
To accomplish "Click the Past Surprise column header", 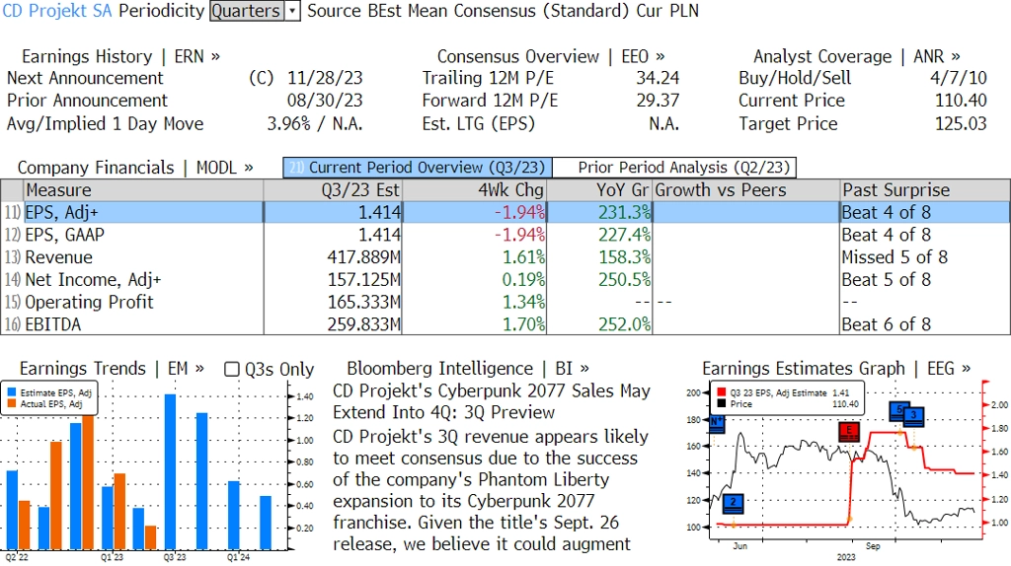I will [925, 190].
